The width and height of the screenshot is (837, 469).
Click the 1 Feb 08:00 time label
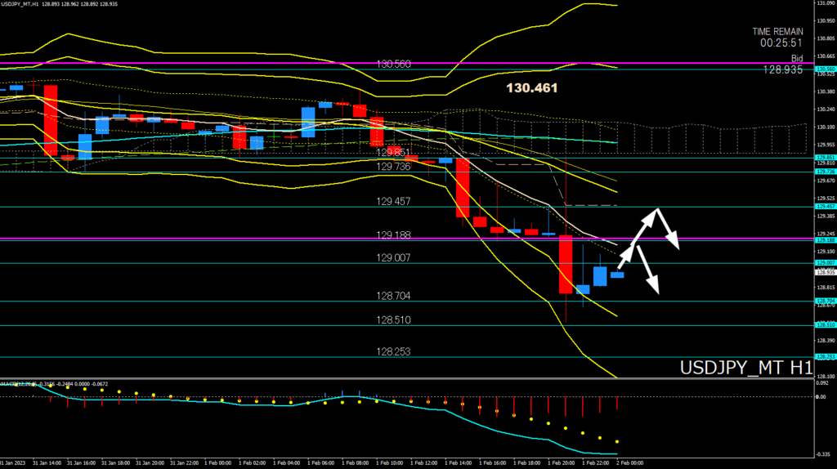click(x=355, y=463)
